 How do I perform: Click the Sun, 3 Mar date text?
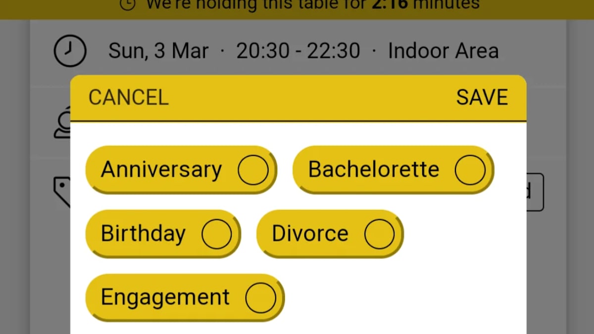158,51
